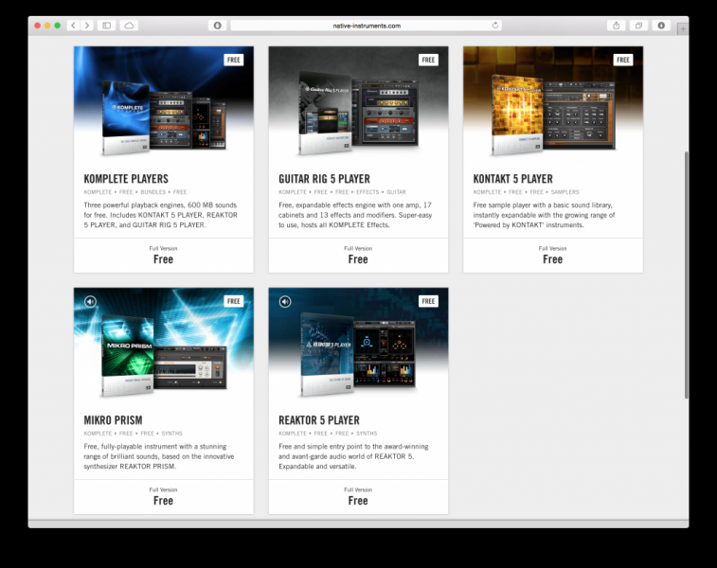717x568 pixels.
Task: Add a new tab with plus button
Action: coord(683,29)
